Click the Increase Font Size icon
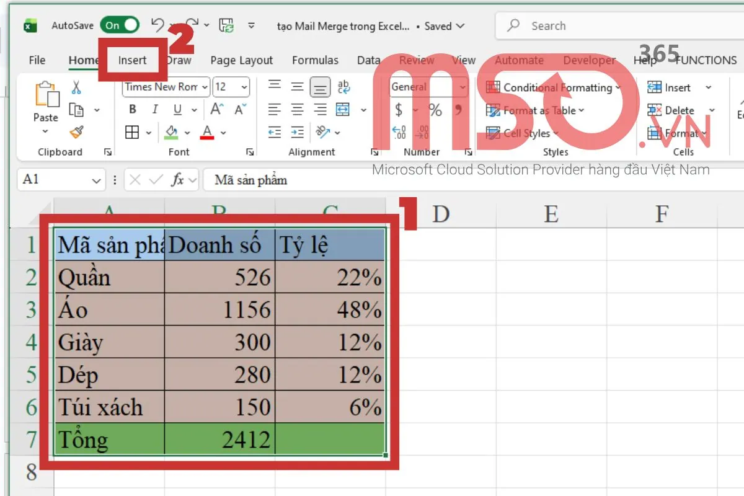The height and width of the screenshot is (496, 744). click(216, 109)
